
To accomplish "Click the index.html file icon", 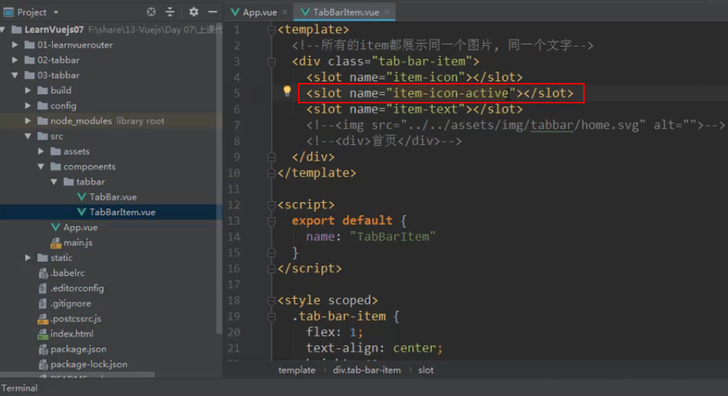I will [43, 334].
